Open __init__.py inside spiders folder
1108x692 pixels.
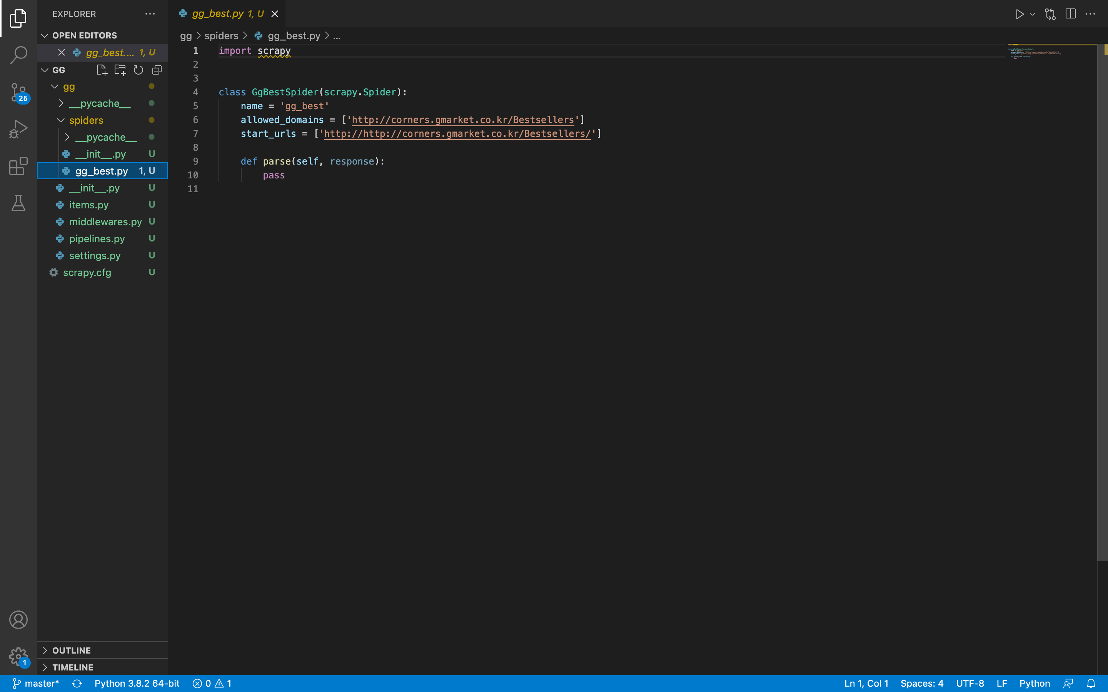pos(103,154)
